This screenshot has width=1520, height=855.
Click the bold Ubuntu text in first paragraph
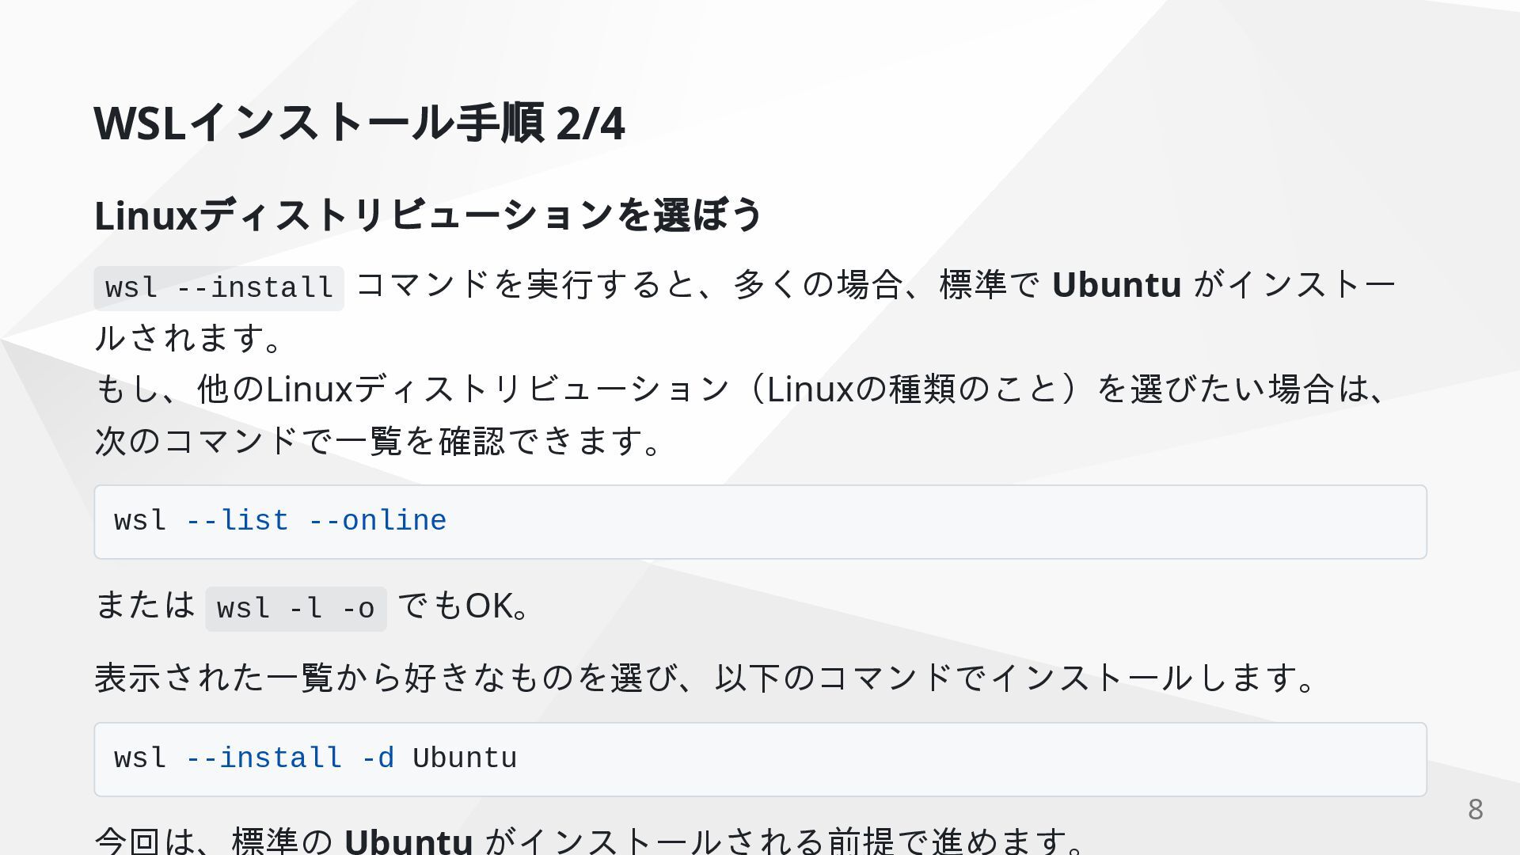click(x=1116, y=285)
